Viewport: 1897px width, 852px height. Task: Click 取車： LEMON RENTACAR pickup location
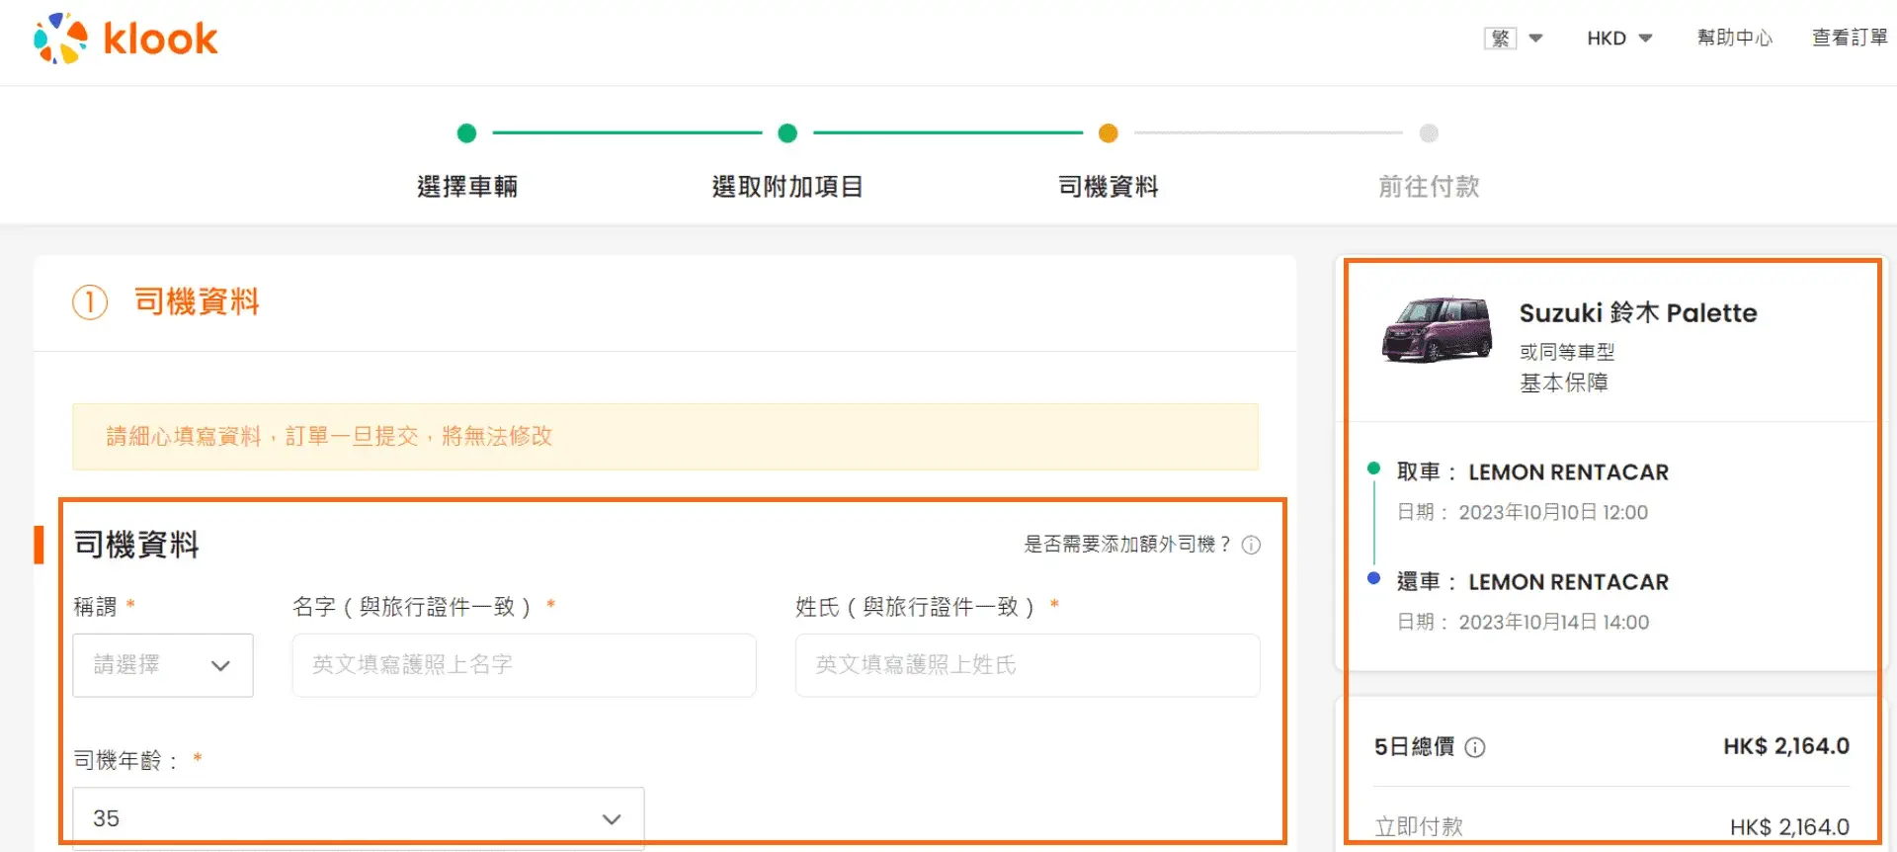pos(1532,472)
